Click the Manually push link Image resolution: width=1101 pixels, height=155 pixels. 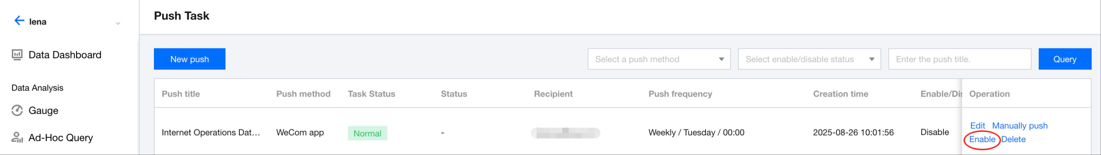[x=1019, y=125]
